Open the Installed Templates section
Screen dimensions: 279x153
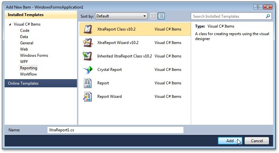point(26,15)
